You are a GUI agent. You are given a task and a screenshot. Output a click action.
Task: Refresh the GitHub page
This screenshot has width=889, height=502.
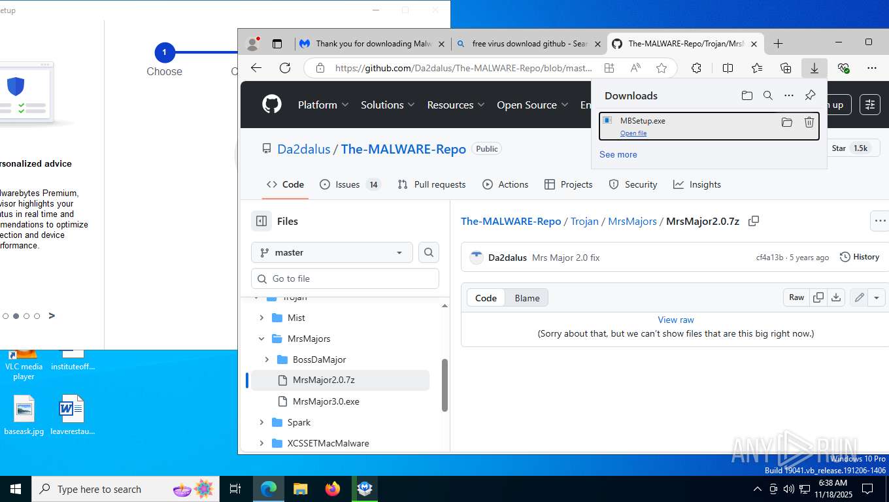pyautogui.click(x=285, y=68)
